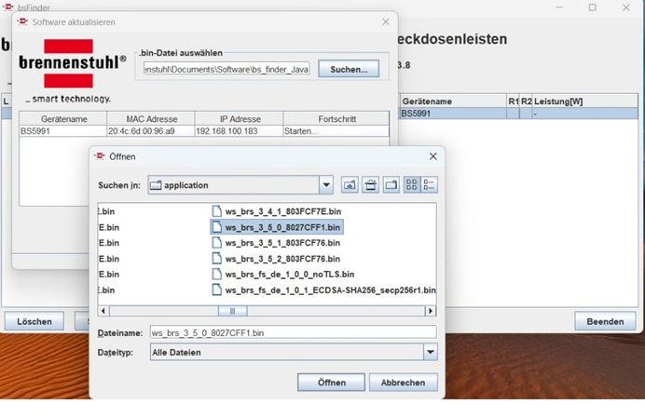Create new folder icon
645x417 pixels.
tap(391, 185)
